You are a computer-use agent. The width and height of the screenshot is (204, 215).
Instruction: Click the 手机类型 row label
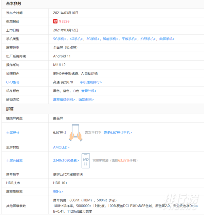click(x=13, y=39)
